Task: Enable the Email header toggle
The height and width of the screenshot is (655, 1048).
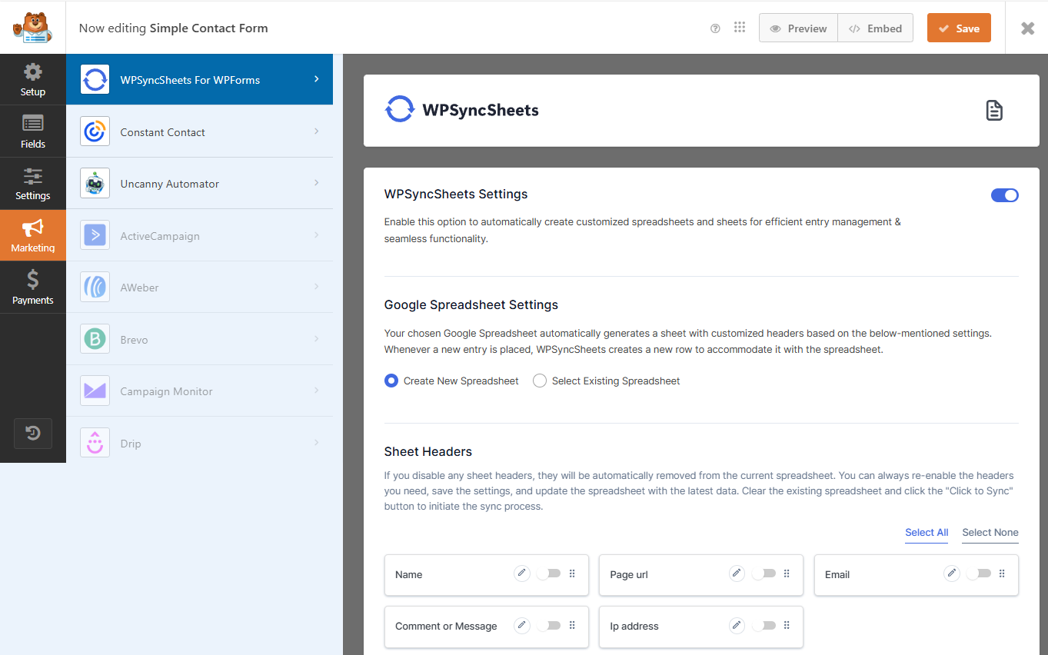Action: click(x=979, y=574)
